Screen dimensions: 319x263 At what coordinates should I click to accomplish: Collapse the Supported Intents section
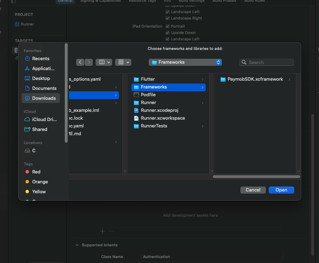77,245
